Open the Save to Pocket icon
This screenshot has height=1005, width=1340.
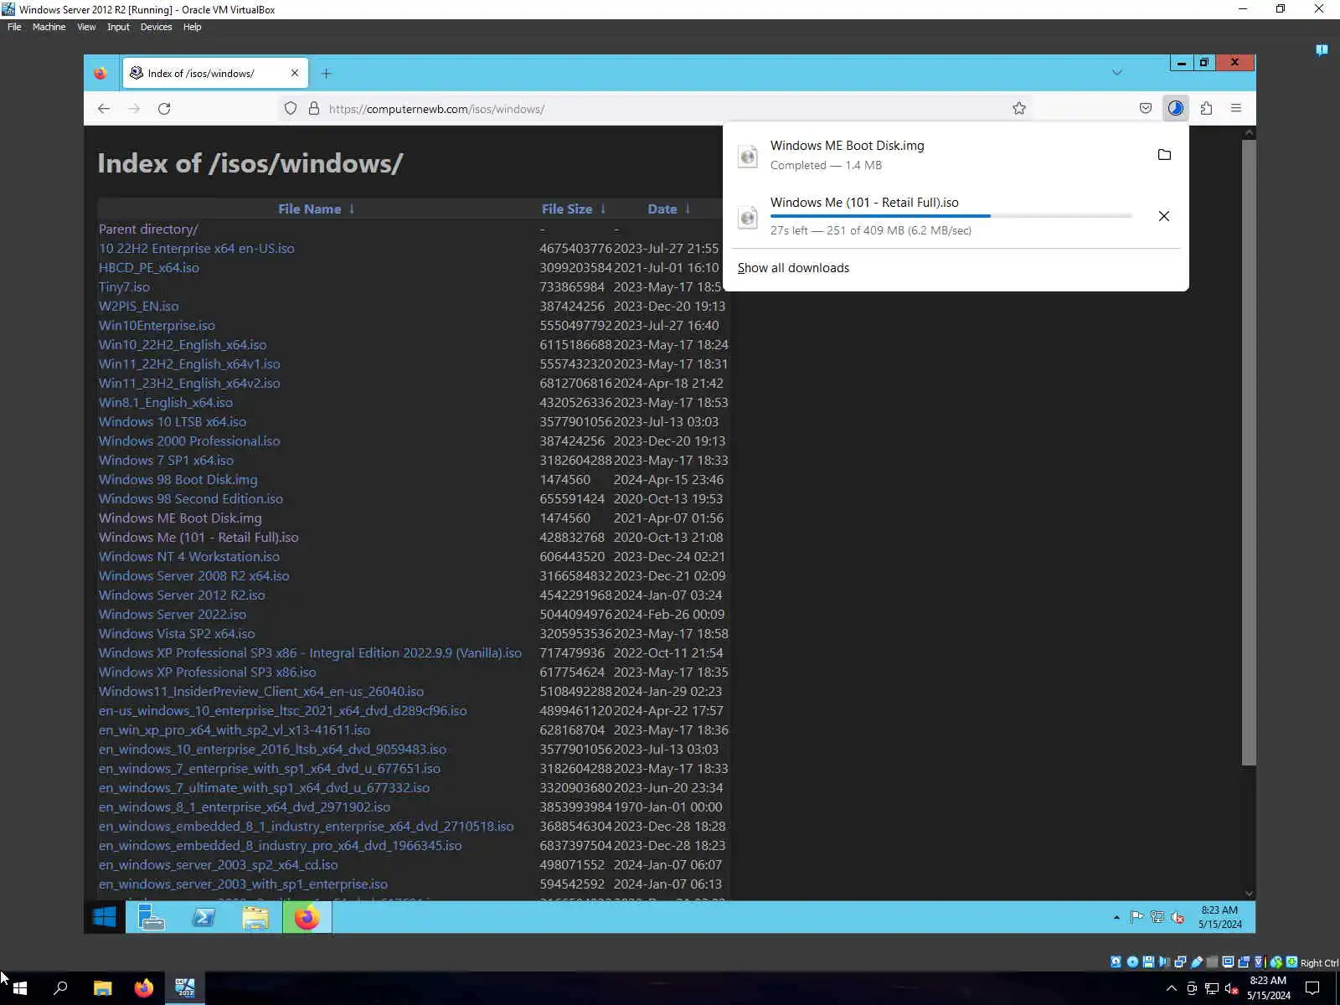point(1146,108)
